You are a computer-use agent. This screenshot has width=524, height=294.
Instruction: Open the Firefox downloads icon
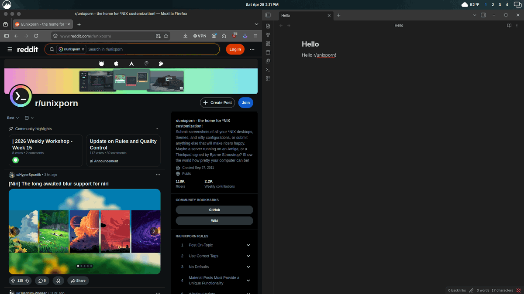coord(185,36)
